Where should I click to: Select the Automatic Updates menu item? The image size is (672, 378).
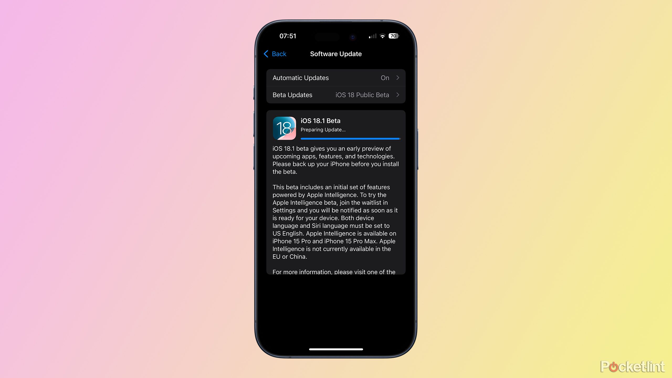pyautogui.click(x=335, y=77)
